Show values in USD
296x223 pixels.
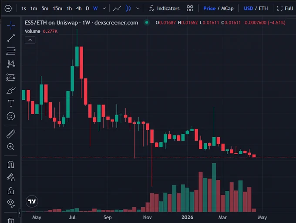[248, 9]
